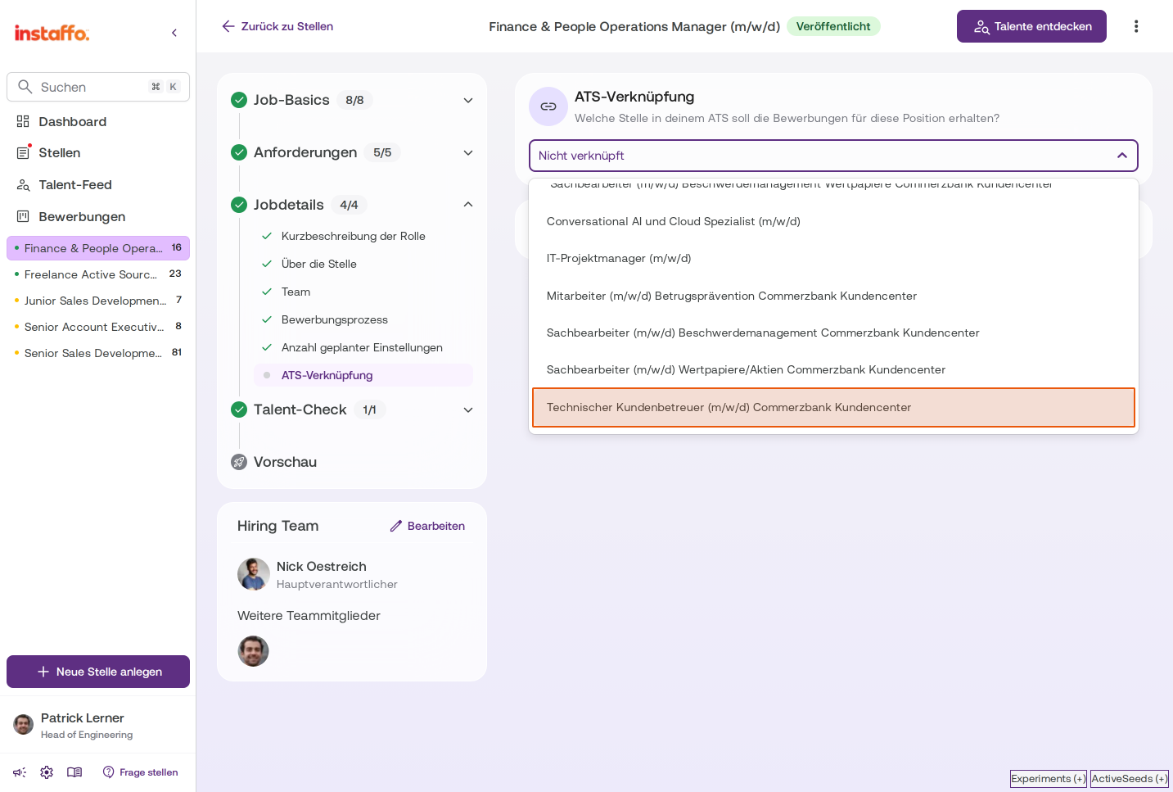This screenshot has width=1173, height=792.
Task: Click the Dashboard grid icon
Action: [x=23, y=121]
